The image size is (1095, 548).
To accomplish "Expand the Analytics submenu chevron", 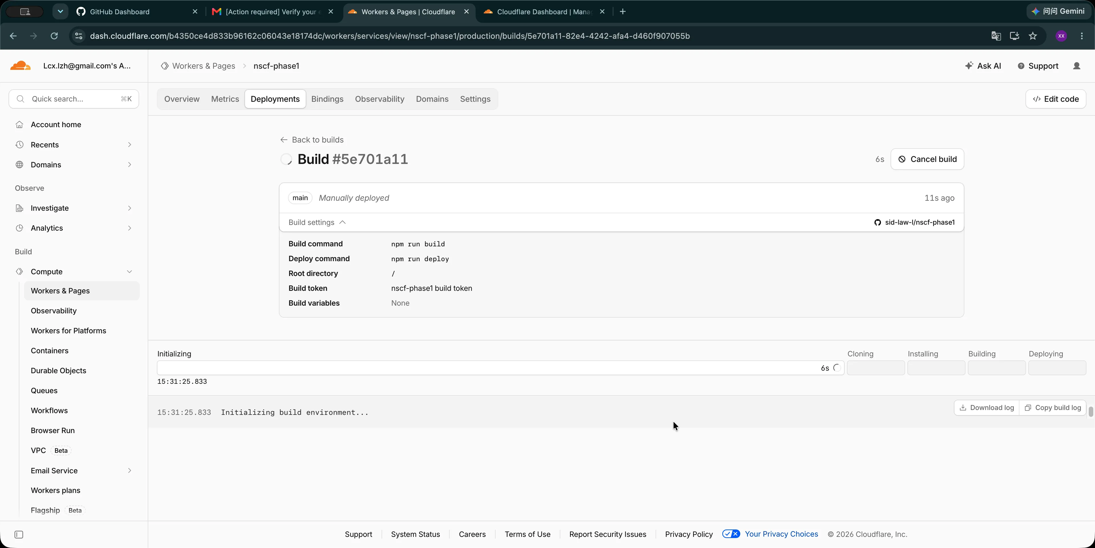I will (x=129, y=228).
